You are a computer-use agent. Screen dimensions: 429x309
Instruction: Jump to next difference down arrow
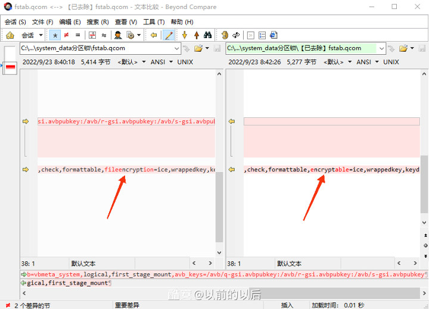tap(185, 35)
